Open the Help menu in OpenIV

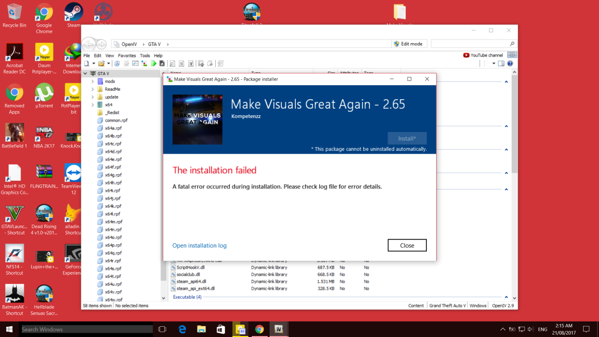click(x=158, y=55)
